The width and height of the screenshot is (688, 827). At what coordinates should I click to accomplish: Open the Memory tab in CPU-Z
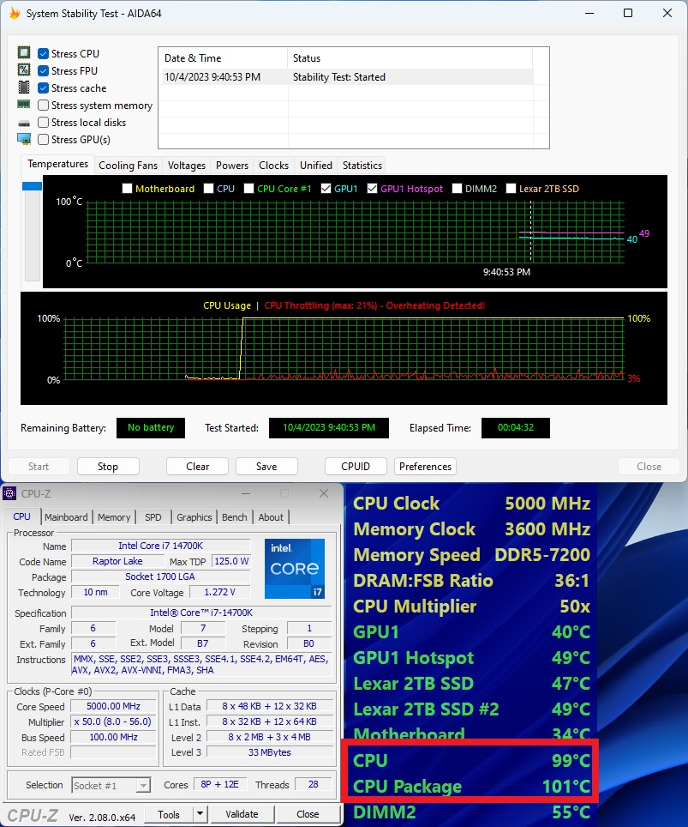pos(114,517)
